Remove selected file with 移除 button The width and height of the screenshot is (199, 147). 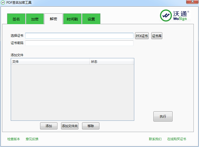click(91, 126)
